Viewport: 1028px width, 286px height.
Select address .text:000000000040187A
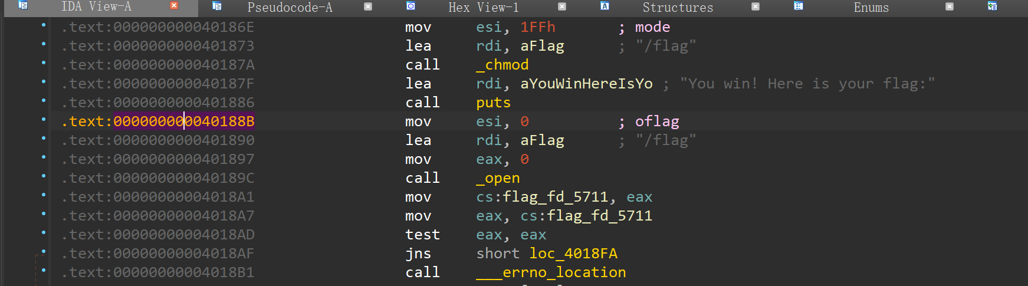(158, 65)
